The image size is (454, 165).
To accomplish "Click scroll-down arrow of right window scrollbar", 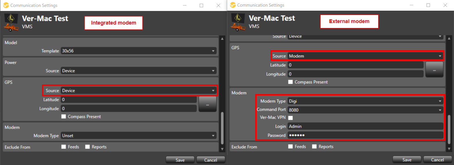I will pyautogui.click(x=449, y=149).
